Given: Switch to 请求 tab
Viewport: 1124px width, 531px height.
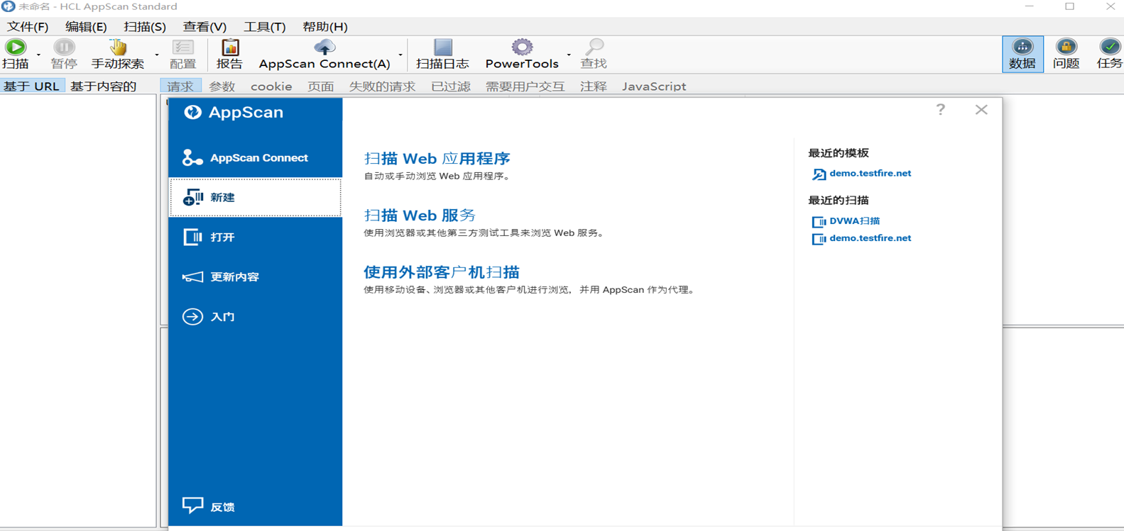Looking at the screenshot, I should (180, 86).
